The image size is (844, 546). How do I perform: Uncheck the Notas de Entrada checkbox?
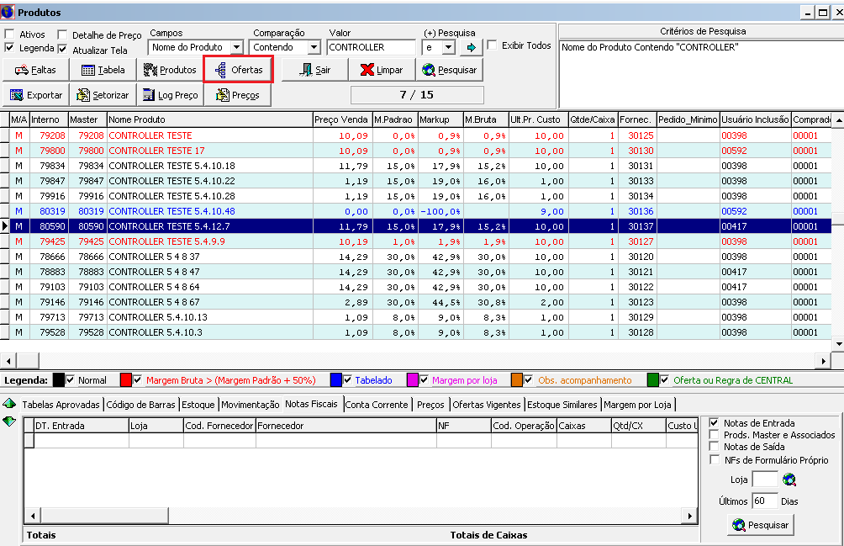tap(715, 423)
